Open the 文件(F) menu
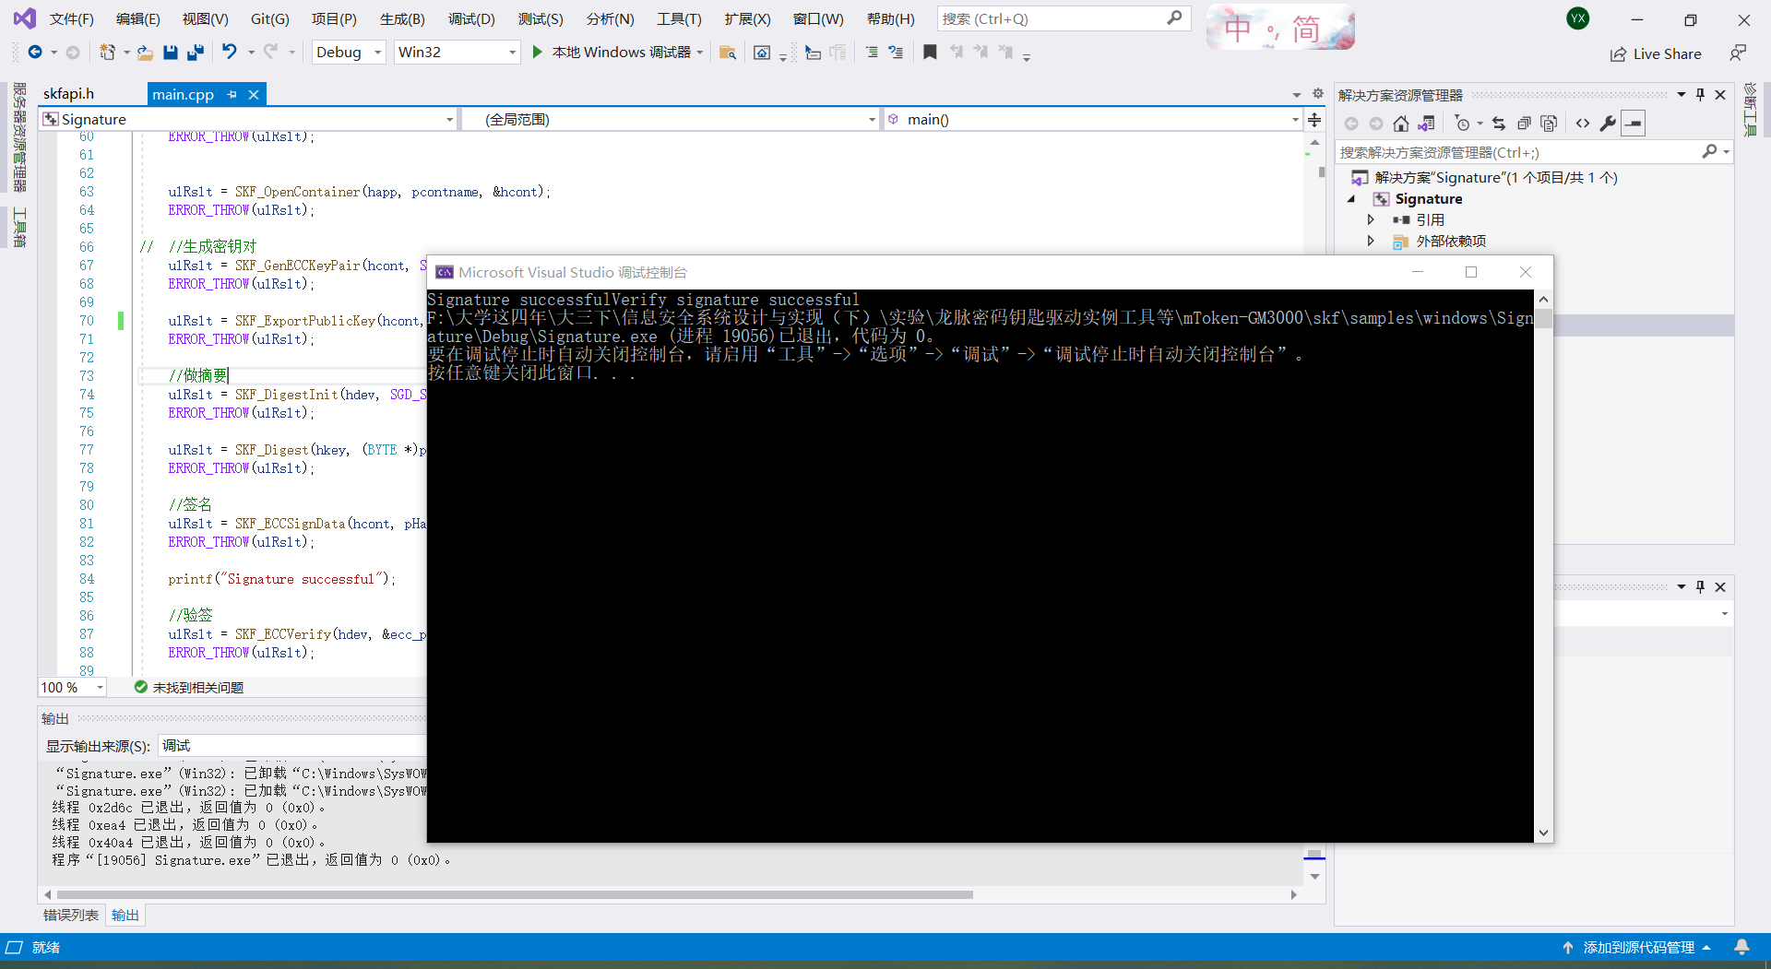The image size is (1771, 969). point(71,18)
